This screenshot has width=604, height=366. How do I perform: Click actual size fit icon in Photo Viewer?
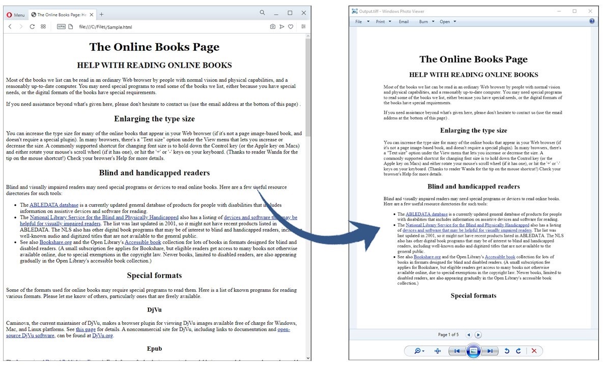pyautogui.click(x=438, y=351)
